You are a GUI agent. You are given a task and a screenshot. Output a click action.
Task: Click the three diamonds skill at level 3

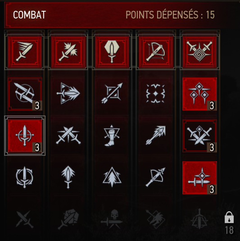[x=199, y=94]
